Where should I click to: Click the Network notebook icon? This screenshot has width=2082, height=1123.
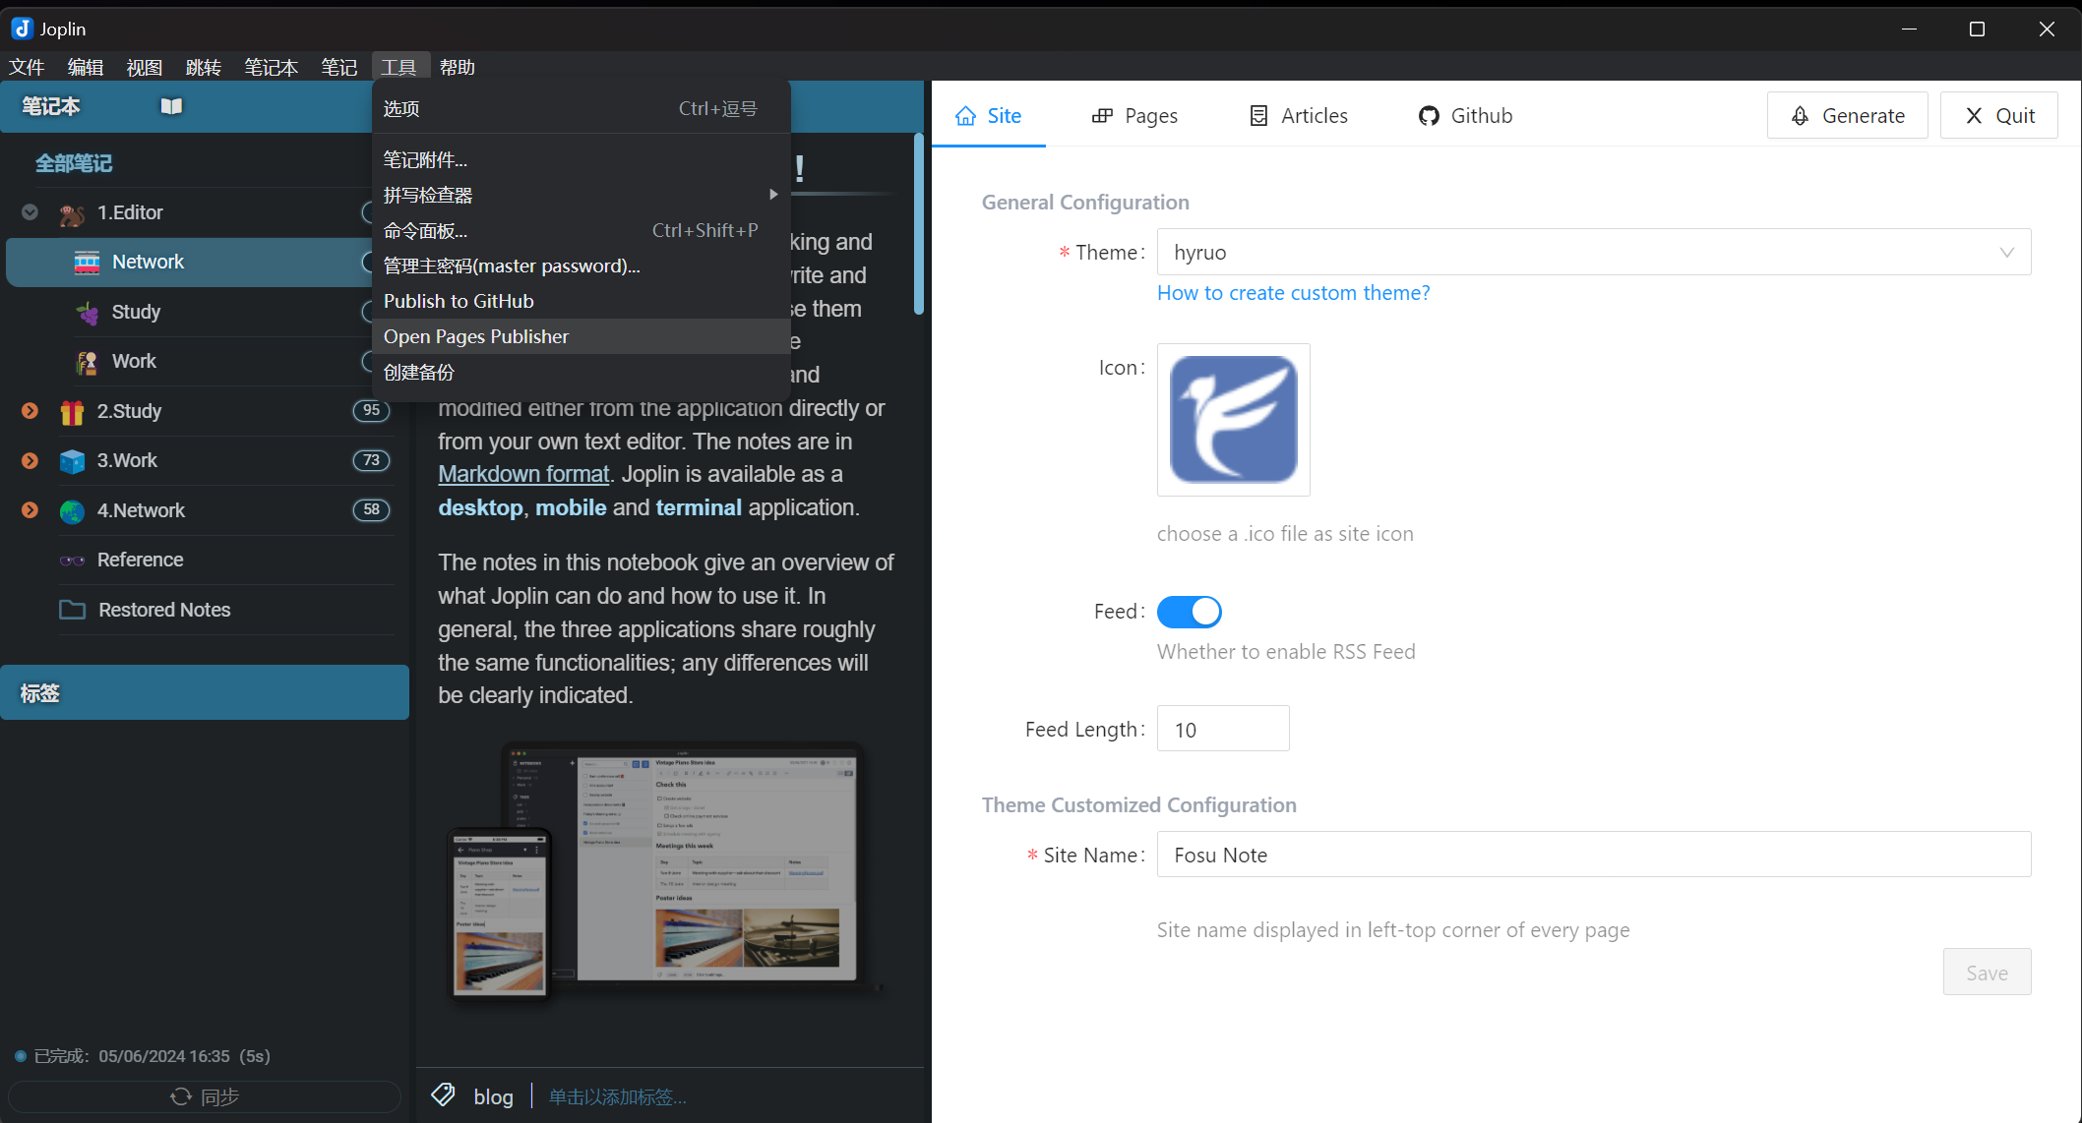pos(88,262)
